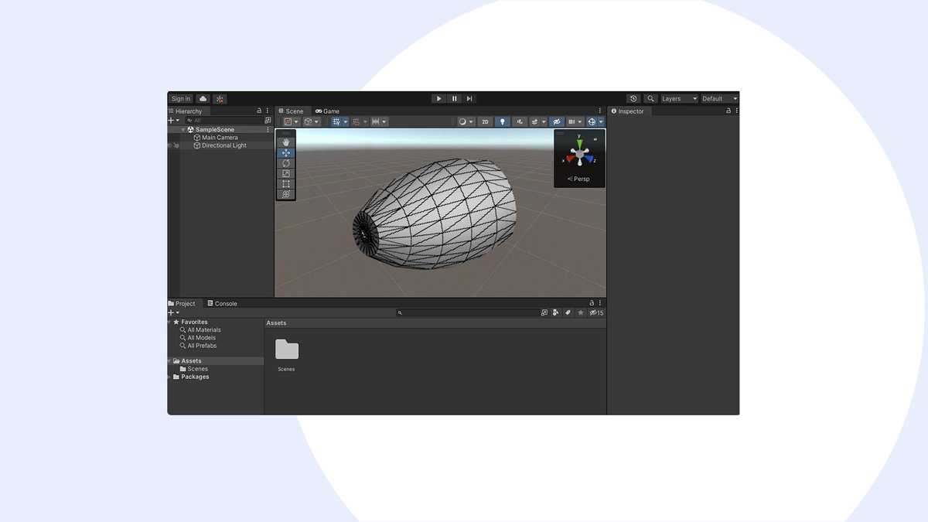
Task: Select the Scale tool
Action: (286, 173)
